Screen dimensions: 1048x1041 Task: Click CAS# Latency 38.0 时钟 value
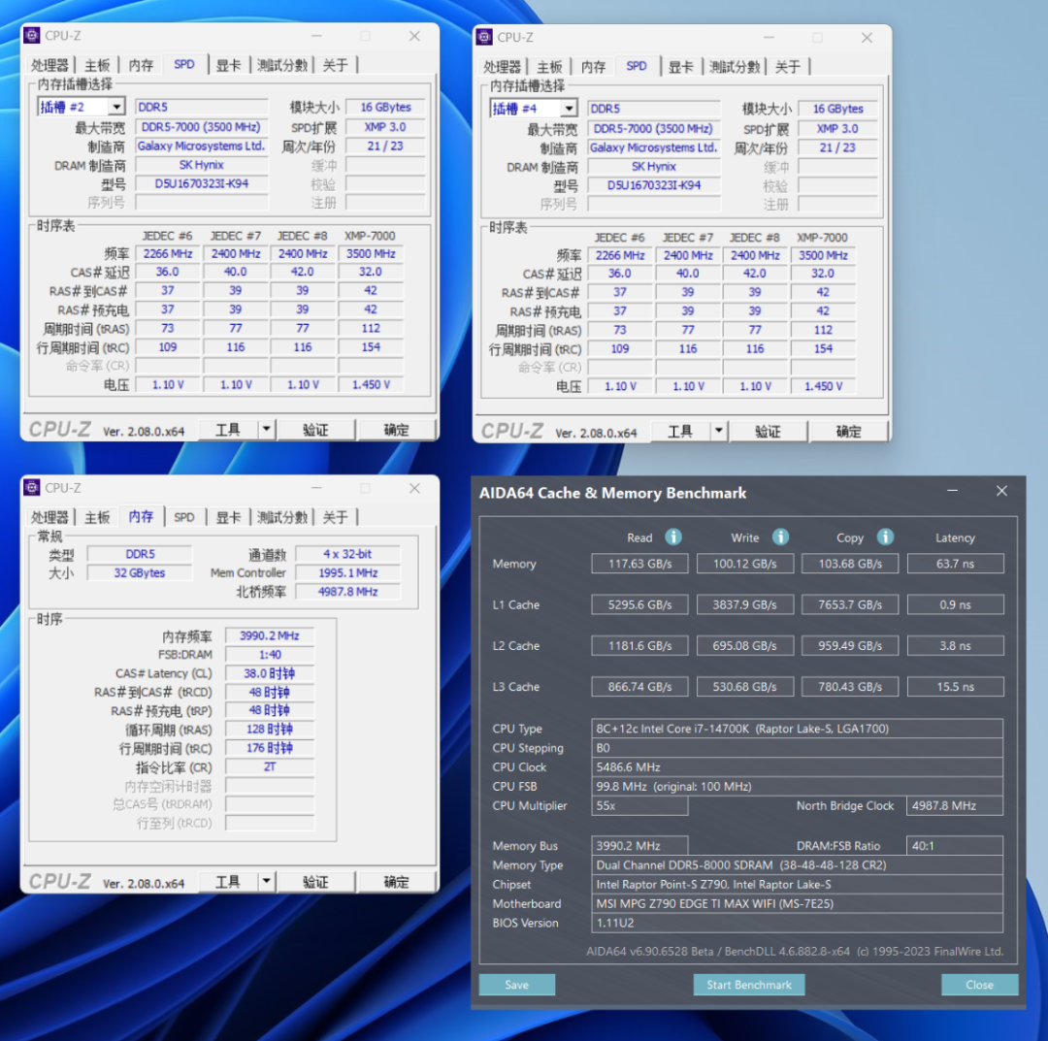click(270, 673)
